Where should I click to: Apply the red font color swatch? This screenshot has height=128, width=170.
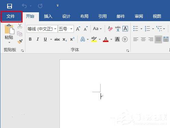tap(106, 39)
